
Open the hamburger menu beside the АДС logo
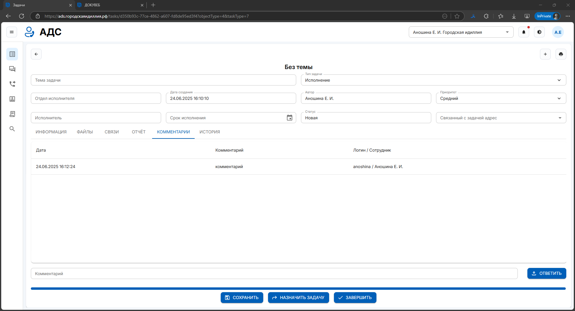(12, 32)
